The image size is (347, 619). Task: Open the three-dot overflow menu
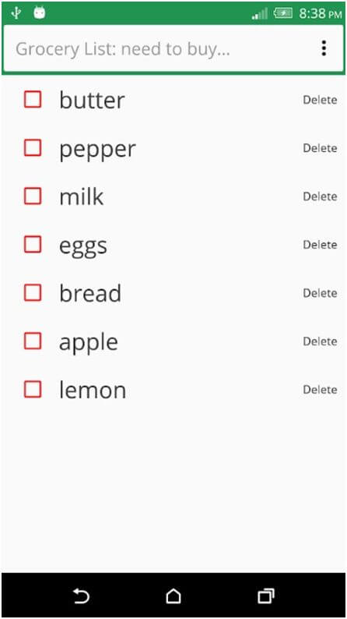pyautogui.click(x=324, y=48)
